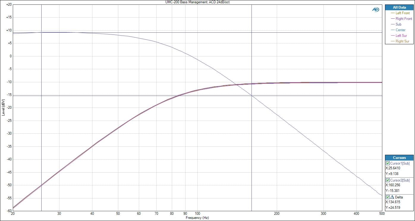Select the Left Sur legend entry

(399, 36)
